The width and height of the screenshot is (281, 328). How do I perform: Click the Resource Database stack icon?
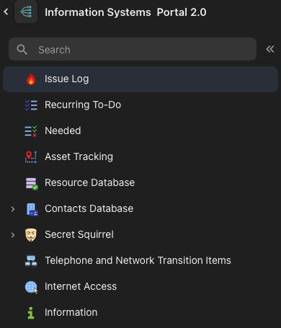tap(32, 184)
